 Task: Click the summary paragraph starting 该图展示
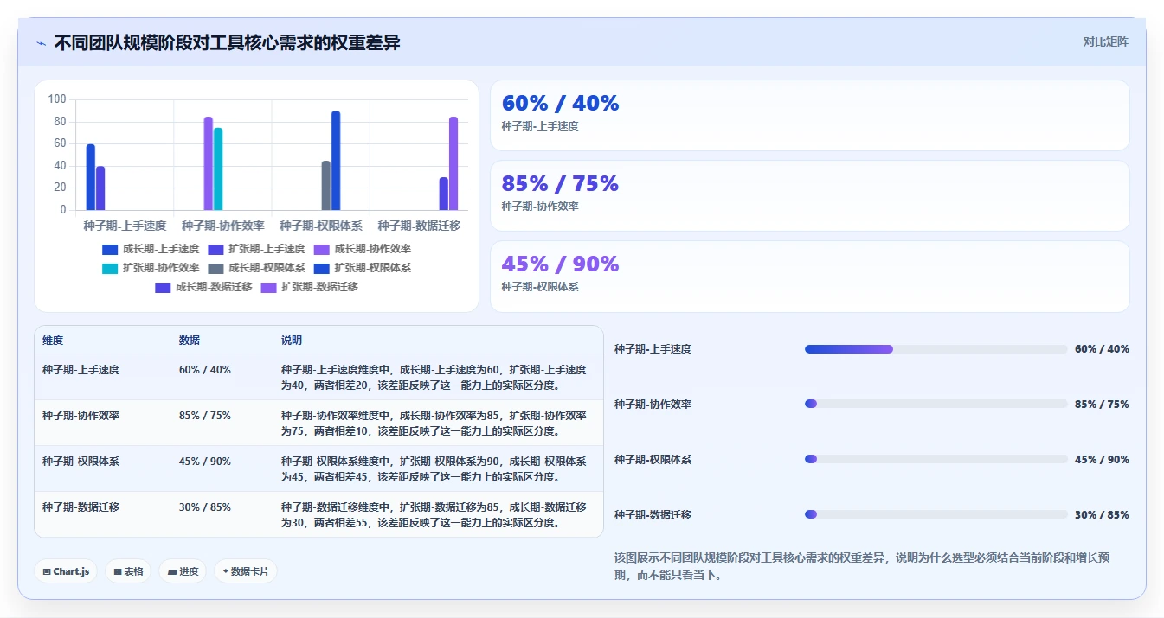coord(871,566)
